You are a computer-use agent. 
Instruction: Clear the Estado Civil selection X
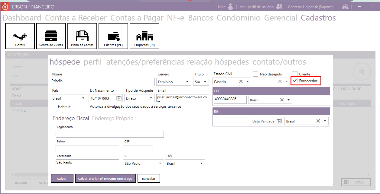241,81
